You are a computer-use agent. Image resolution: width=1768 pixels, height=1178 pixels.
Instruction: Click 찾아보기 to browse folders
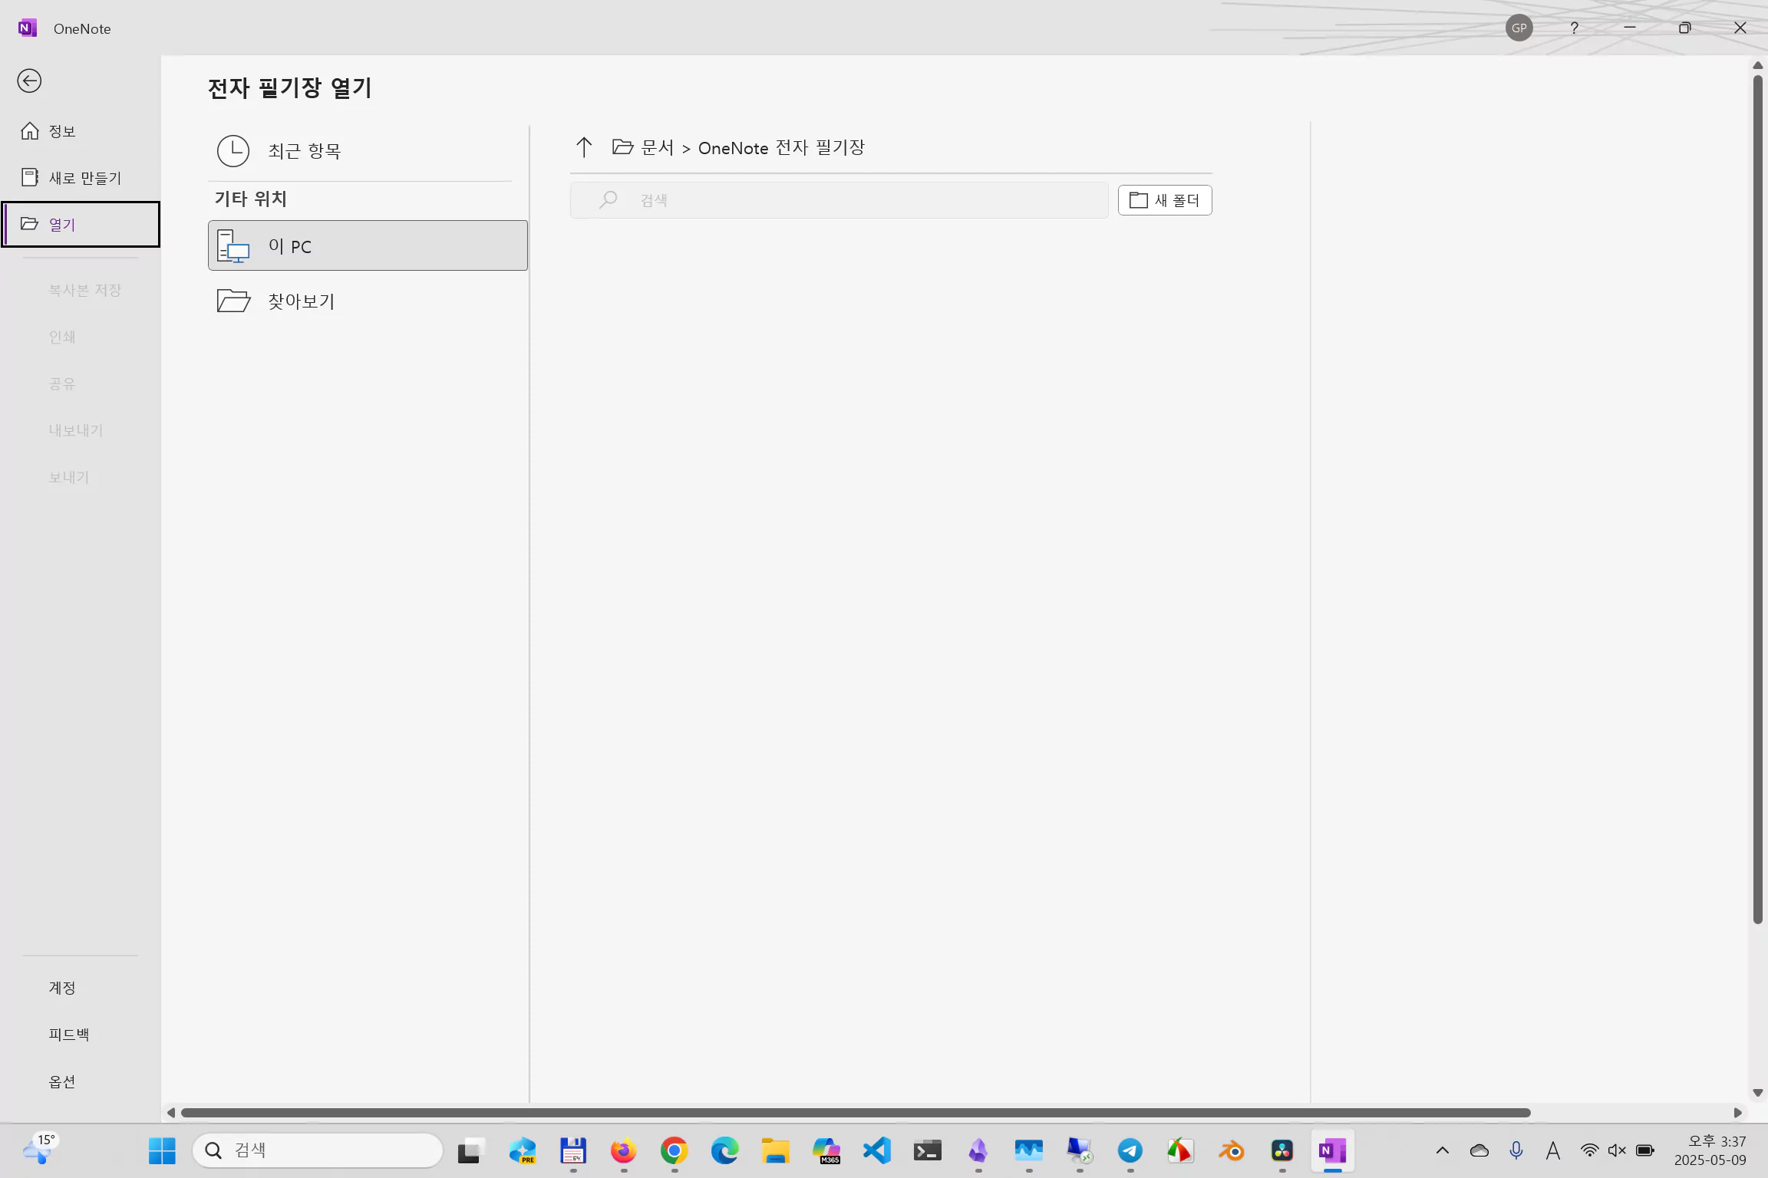point(367,301)
